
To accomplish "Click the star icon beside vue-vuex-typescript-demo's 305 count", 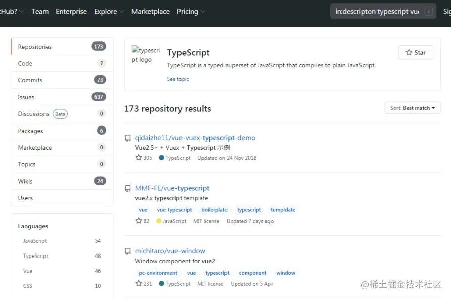I will click(x=139, y=158).
